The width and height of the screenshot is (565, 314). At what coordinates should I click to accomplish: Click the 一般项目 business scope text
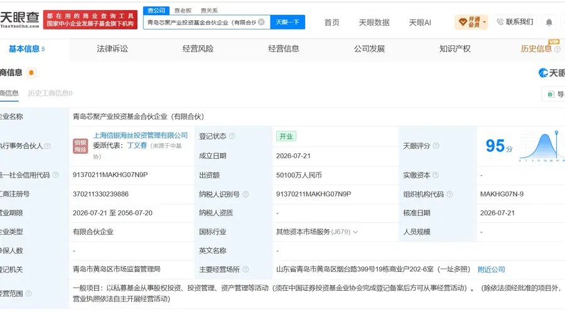coord(317,293)
